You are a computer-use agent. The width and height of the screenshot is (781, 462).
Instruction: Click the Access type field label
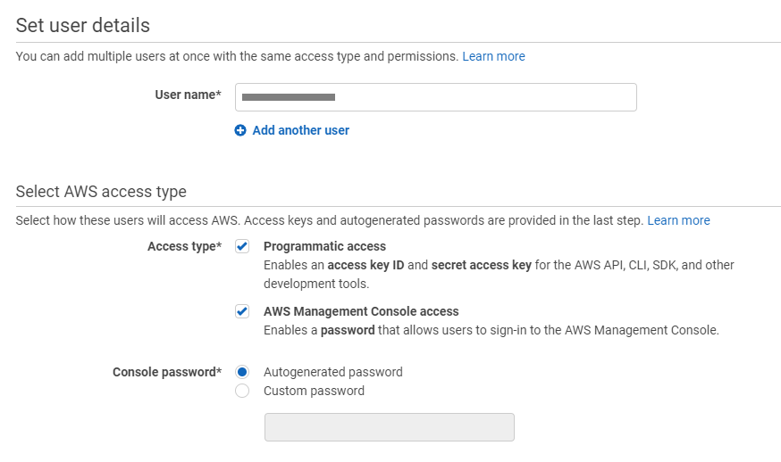(184, 246)
